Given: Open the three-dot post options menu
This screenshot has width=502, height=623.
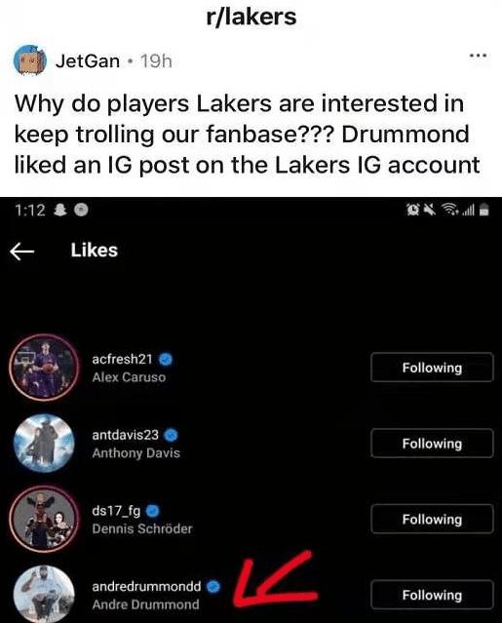Looking at the screenshot, I should pyautogui.click(x=478, y=56).
